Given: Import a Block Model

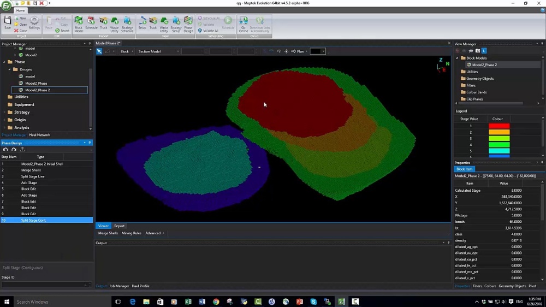Looking at the screenshot, I should pos(79,25).
